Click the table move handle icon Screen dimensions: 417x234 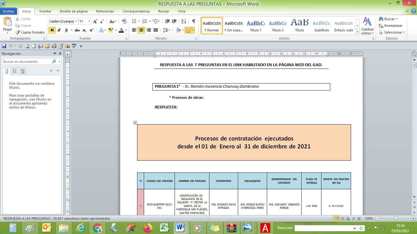tap(135, 122)
